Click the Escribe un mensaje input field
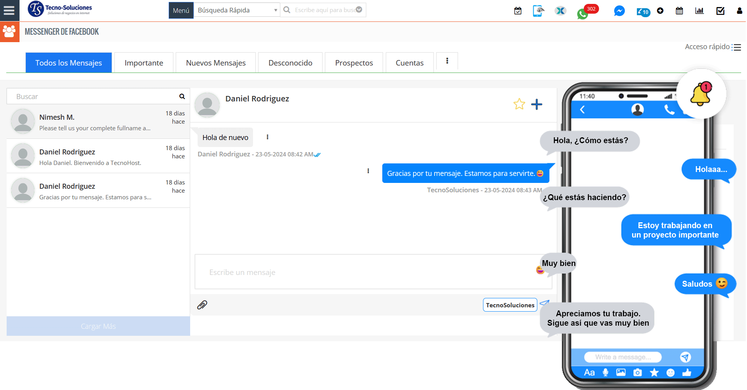 tap(351, 272)
